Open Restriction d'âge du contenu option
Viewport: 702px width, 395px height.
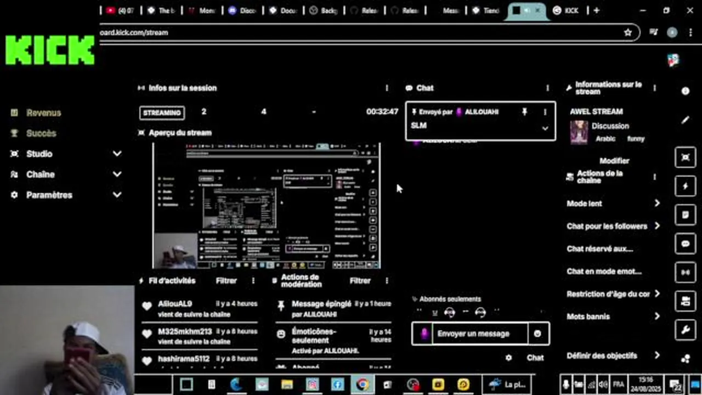pyautogui.click(x=613, y=294)
